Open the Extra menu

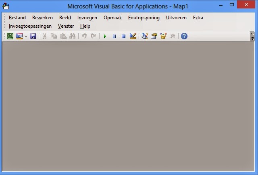pyautogui.click(x=198, y=18)
